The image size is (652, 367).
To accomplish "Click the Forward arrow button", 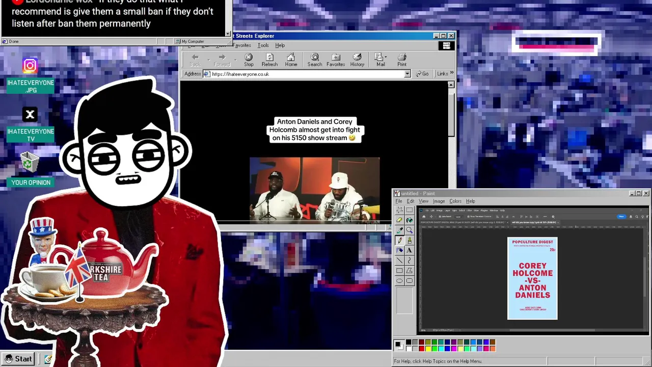I will [x=222, y=60].
